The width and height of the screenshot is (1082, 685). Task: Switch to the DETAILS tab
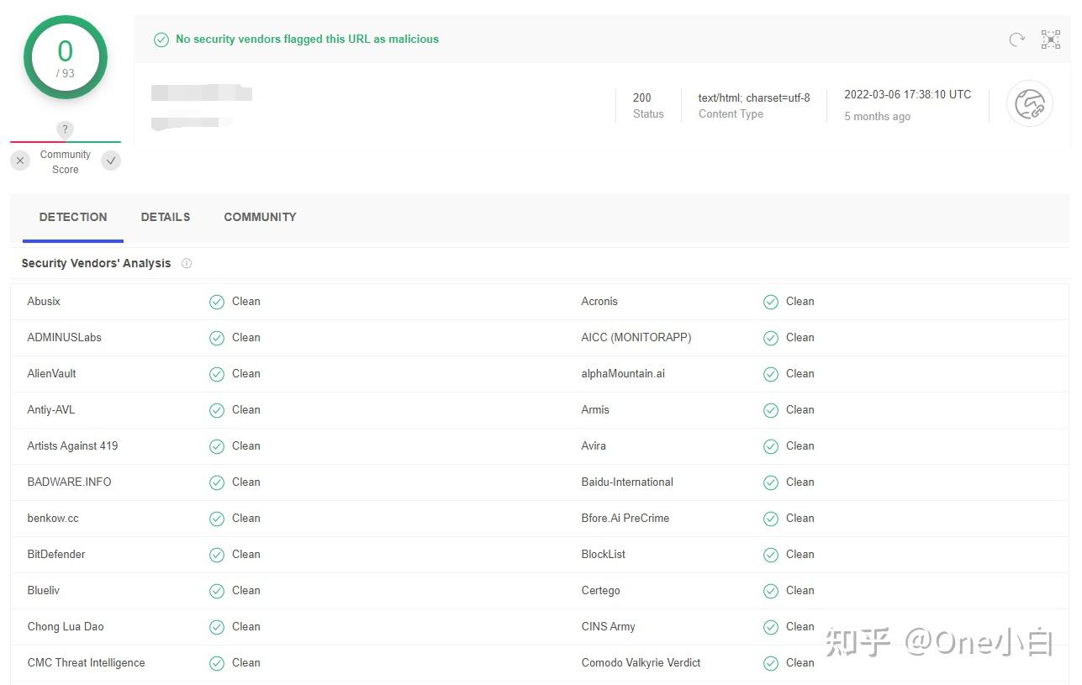click(166, 217)
